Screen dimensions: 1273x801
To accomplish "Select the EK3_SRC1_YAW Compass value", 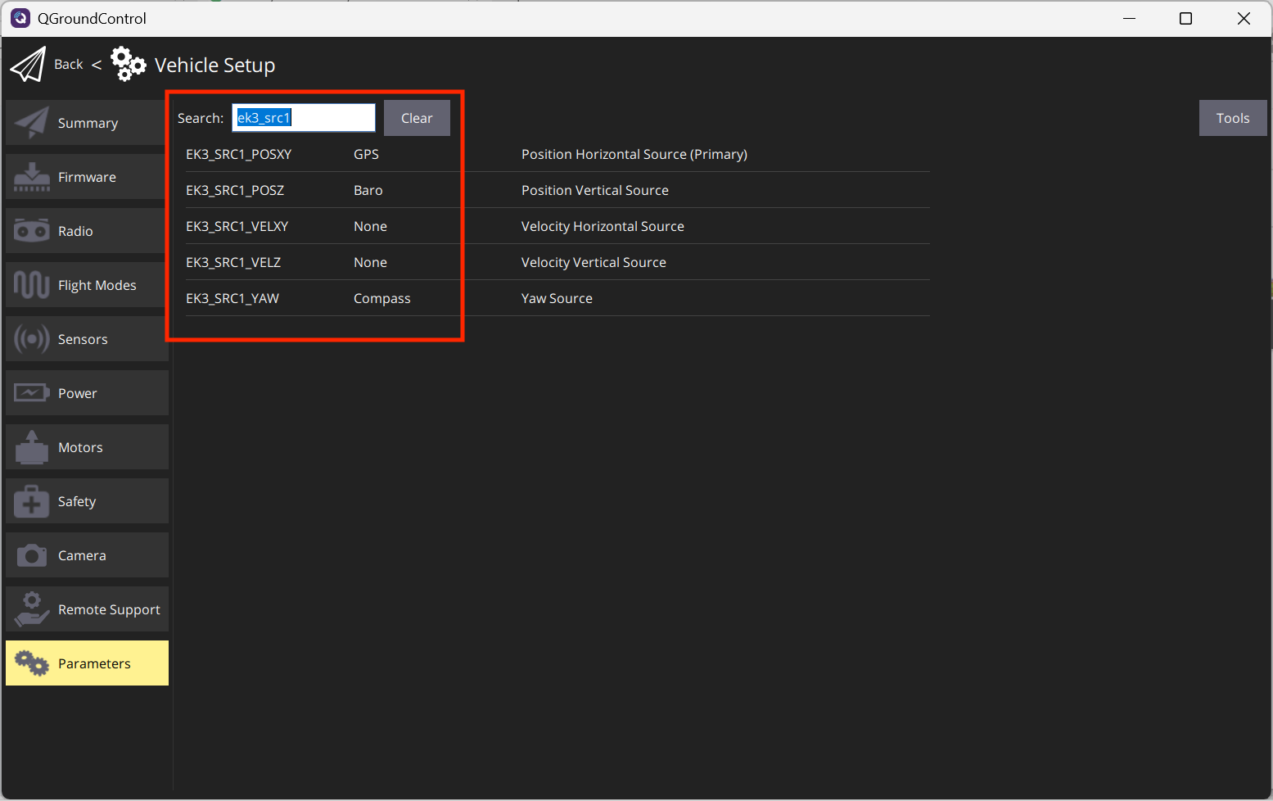I will tap(381, 298).
